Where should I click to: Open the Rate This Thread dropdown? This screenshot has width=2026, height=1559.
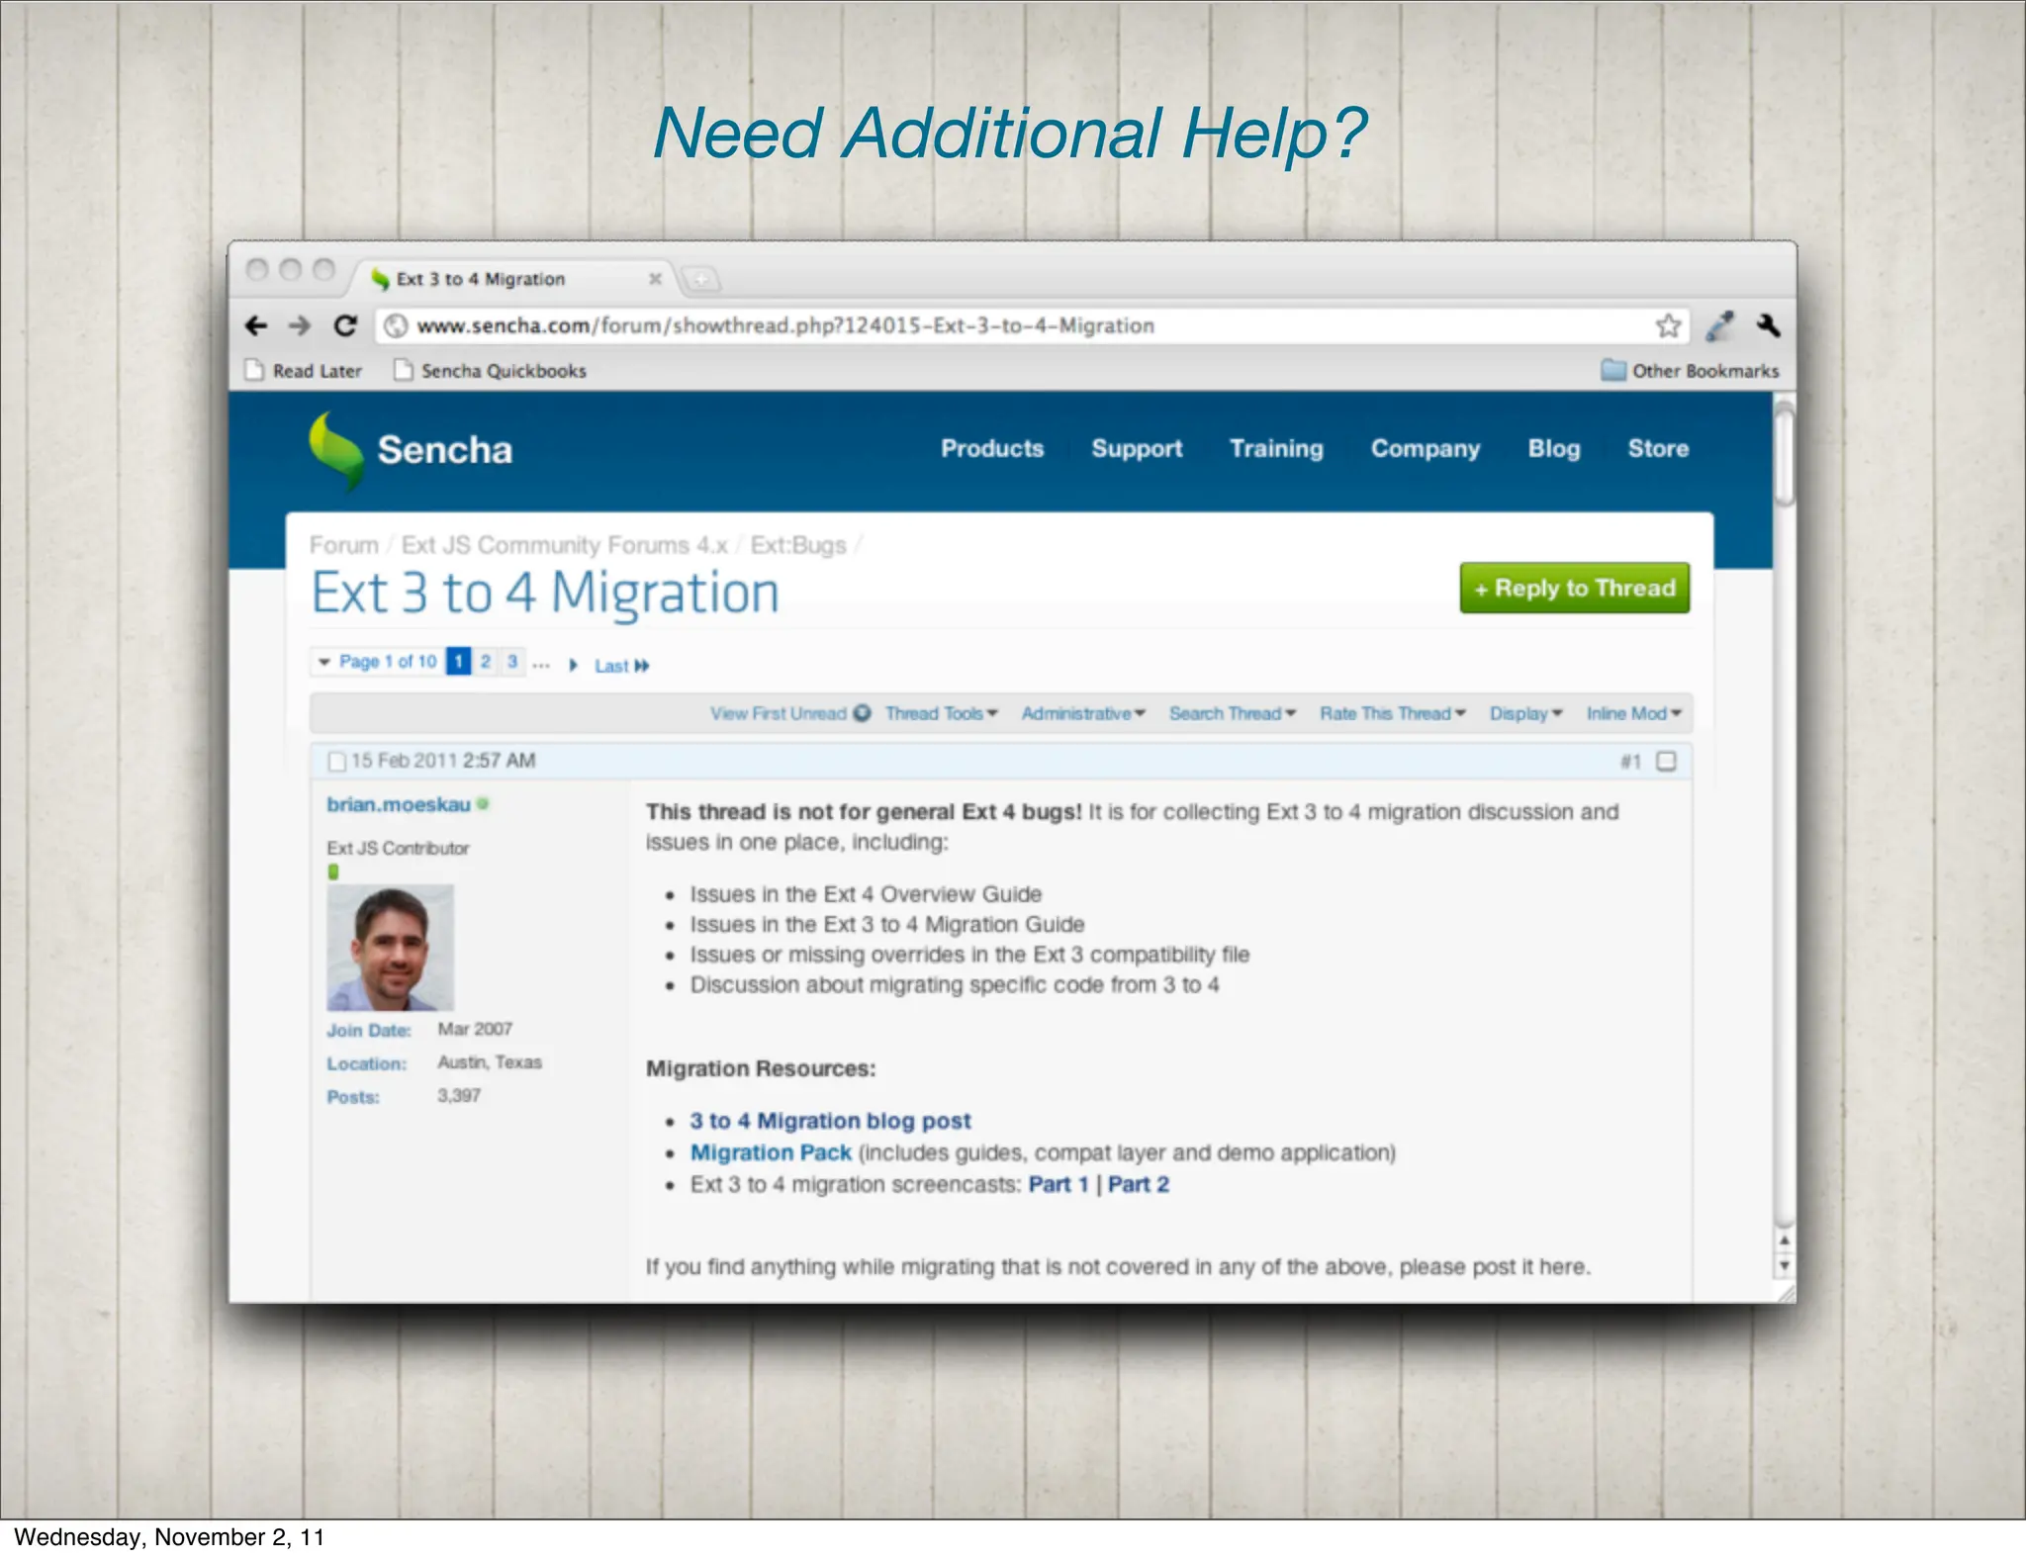[1392, 713]
